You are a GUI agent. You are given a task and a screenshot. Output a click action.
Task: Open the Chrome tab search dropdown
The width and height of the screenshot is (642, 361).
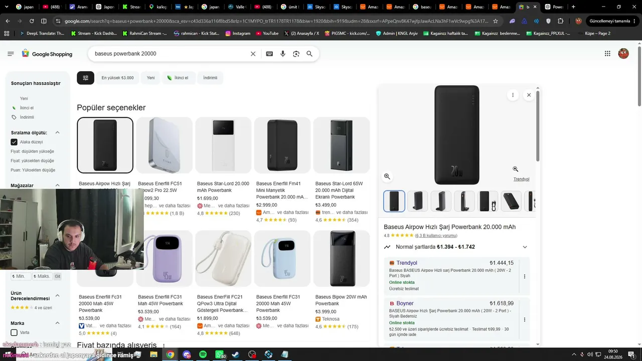[7, 7]
